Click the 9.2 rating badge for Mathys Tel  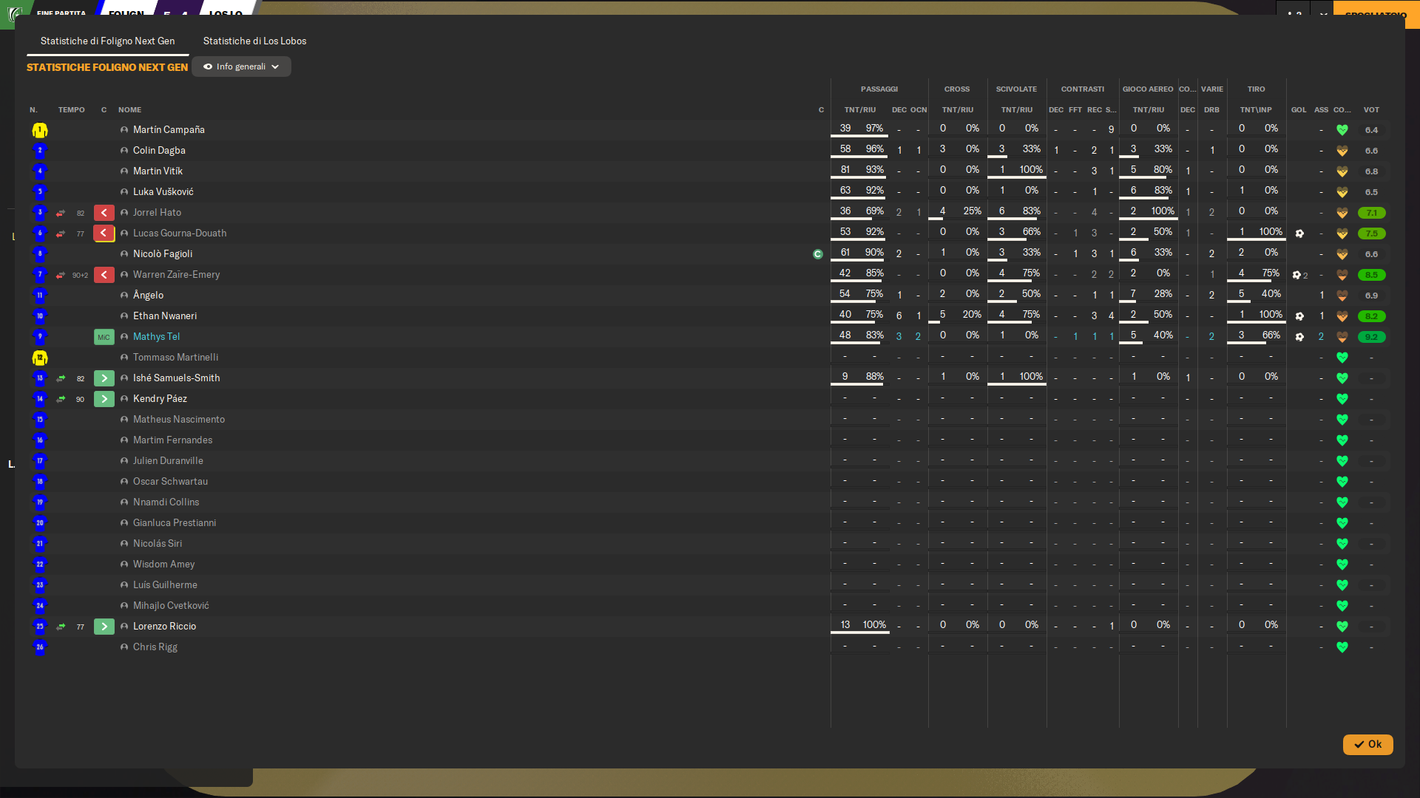[1371, 337]
